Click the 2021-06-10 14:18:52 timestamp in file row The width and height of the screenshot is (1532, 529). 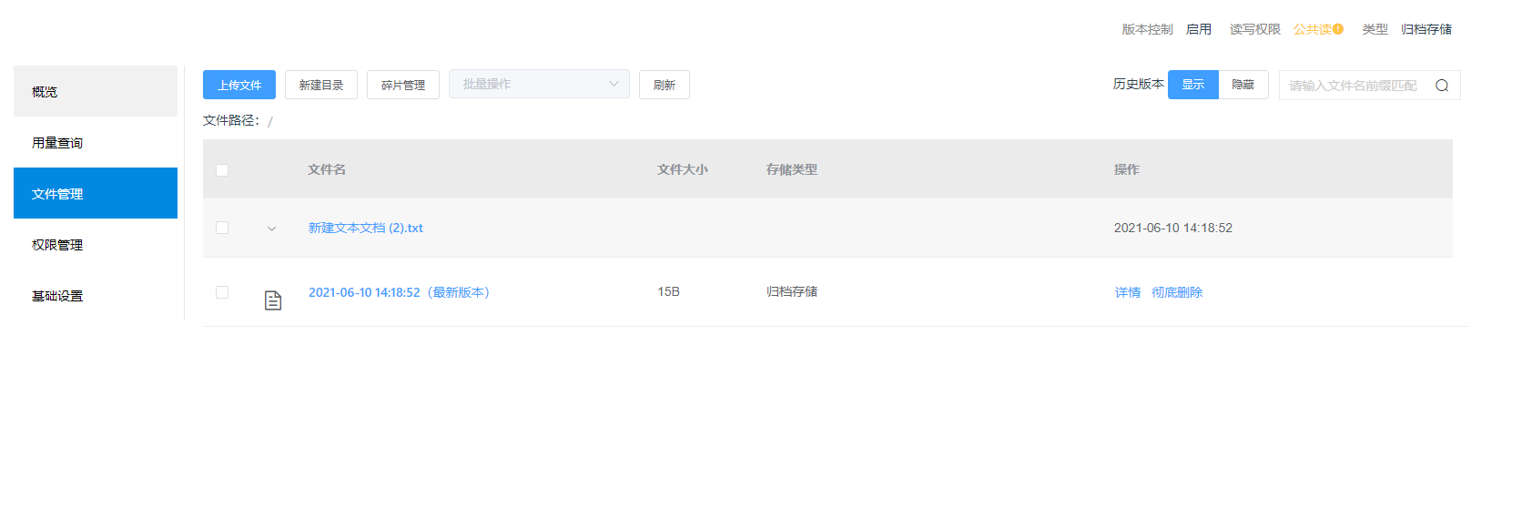point(1173,228)
